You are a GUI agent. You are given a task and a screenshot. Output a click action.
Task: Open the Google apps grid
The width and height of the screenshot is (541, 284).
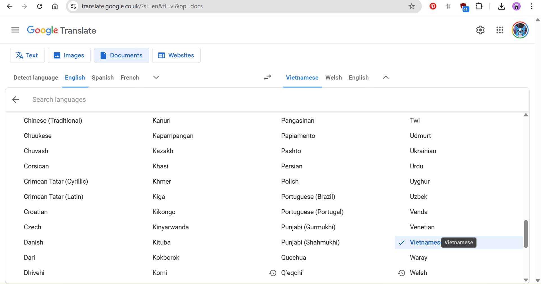tap(500, 30)
